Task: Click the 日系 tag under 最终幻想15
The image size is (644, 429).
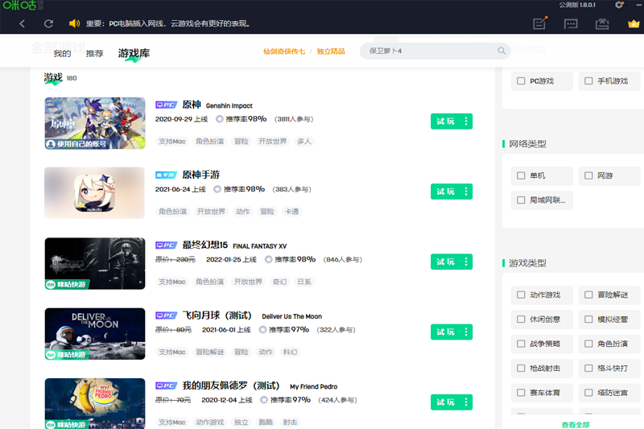Action: [x=304, y=282]
